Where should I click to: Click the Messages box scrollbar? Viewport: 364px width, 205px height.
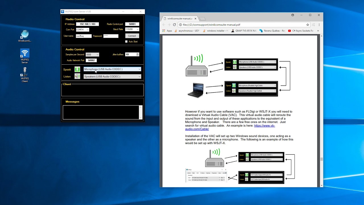[140, 112]
